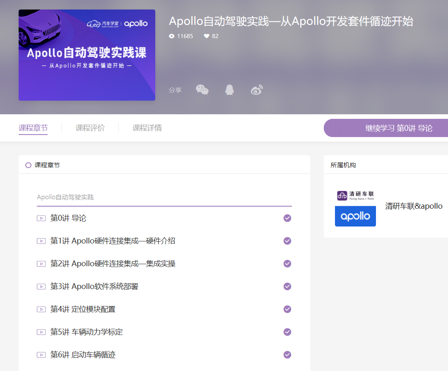
Task: Open lesson 第2讲 Apollo硬件连接集成—集成实操
Action: point(113,264)
